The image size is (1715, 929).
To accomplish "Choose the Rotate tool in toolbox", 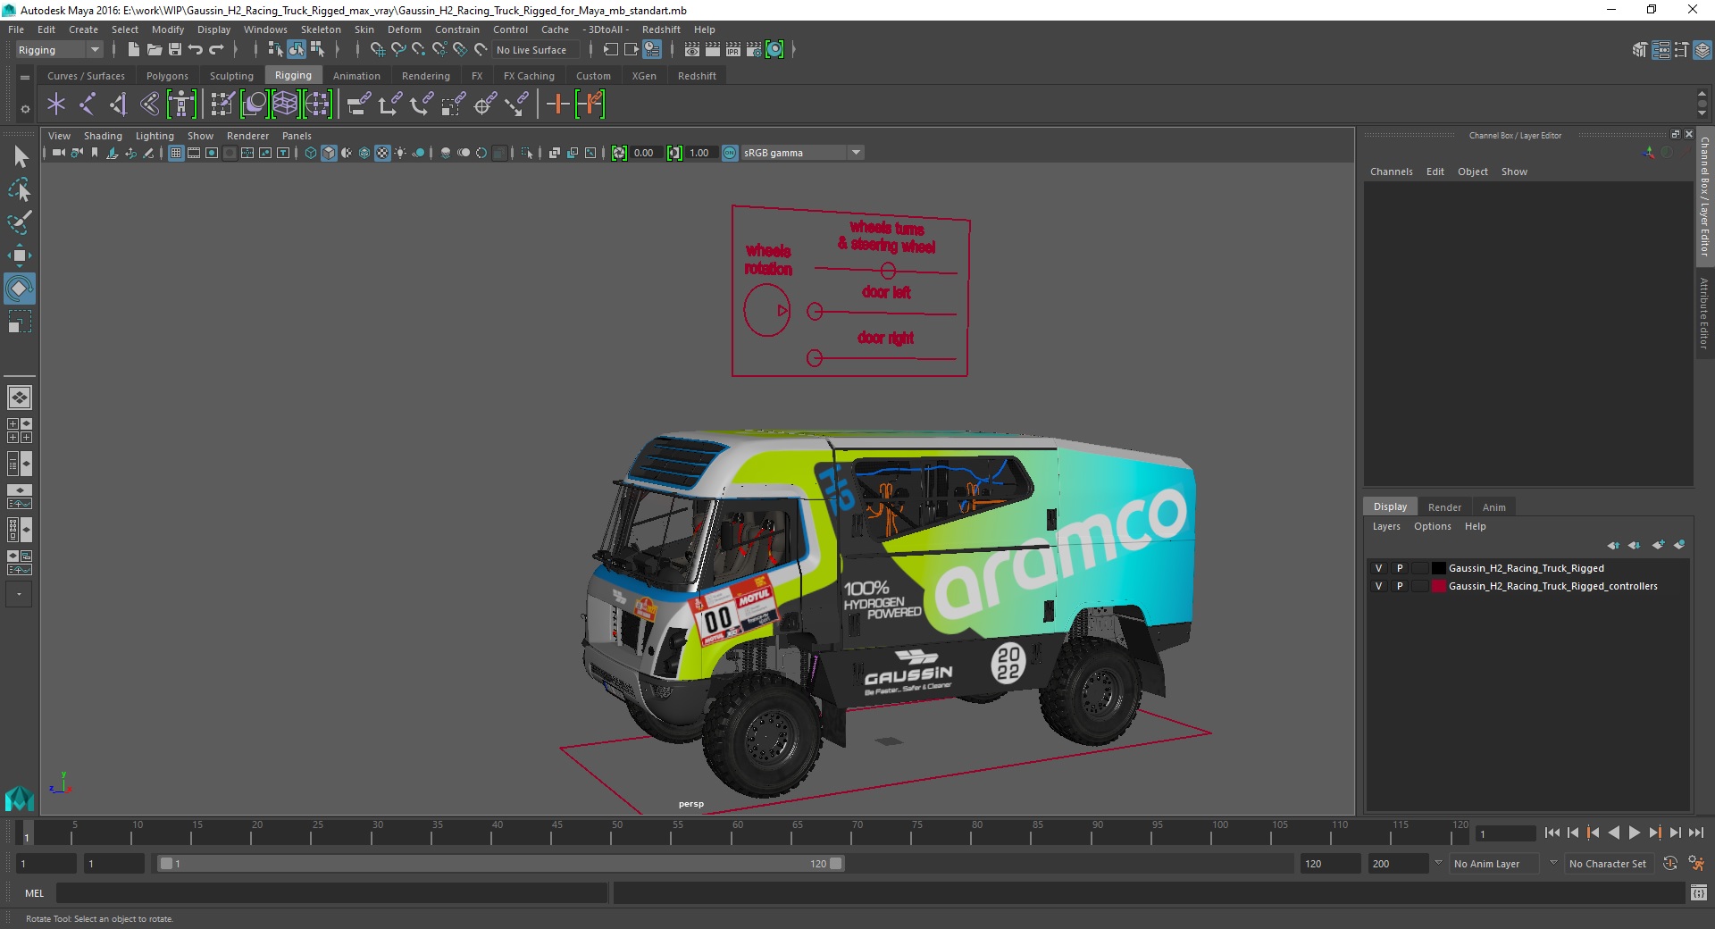I will point(20,289).
